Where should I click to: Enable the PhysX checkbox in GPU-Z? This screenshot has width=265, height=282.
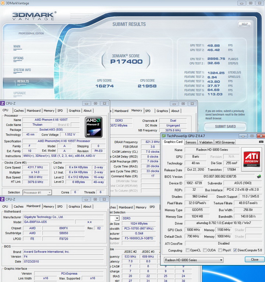220,250
